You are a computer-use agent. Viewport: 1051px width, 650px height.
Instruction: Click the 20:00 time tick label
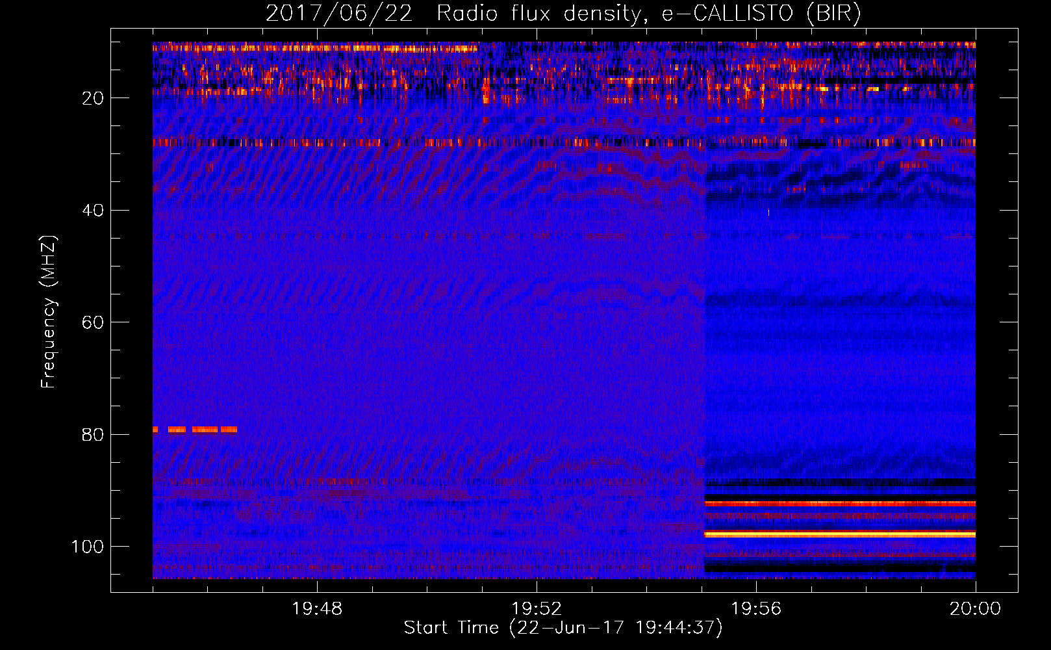[x=975, y=609]
